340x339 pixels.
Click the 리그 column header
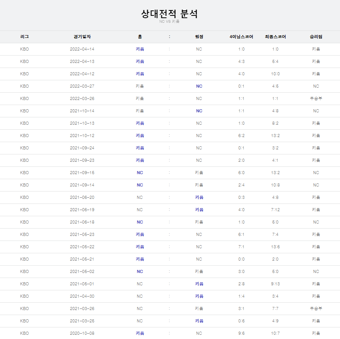24,37
